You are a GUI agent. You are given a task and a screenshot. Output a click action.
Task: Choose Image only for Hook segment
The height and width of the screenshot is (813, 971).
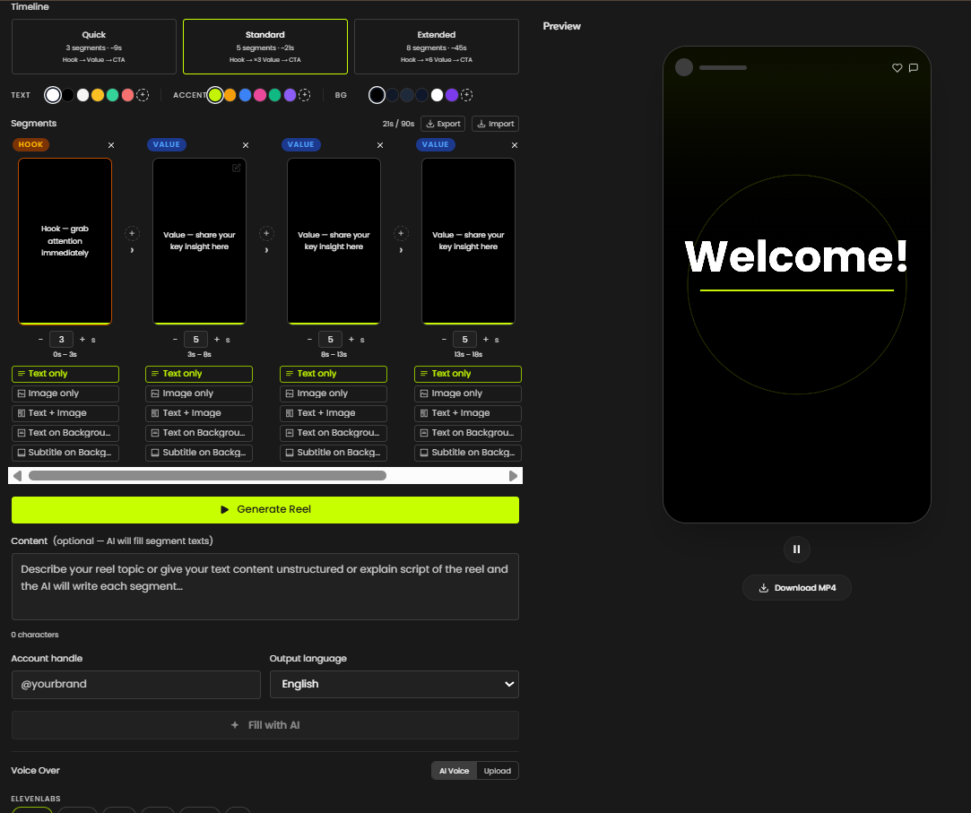click(x=65, y=394)
